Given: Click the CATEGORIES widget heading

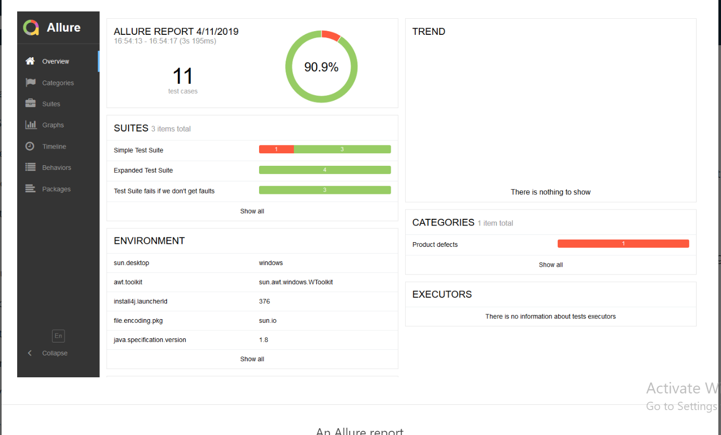Looking at the screenshot, I should 443,222.
